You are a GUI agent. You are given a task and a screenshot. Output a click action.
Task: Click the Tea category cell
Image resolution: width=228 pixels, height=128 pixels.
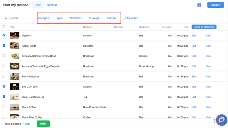pyautogui.click(x=85, y=97)
